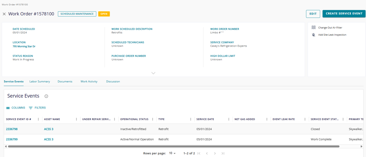Go to the last page of results

pyautogui.click(x=223, y=154)
